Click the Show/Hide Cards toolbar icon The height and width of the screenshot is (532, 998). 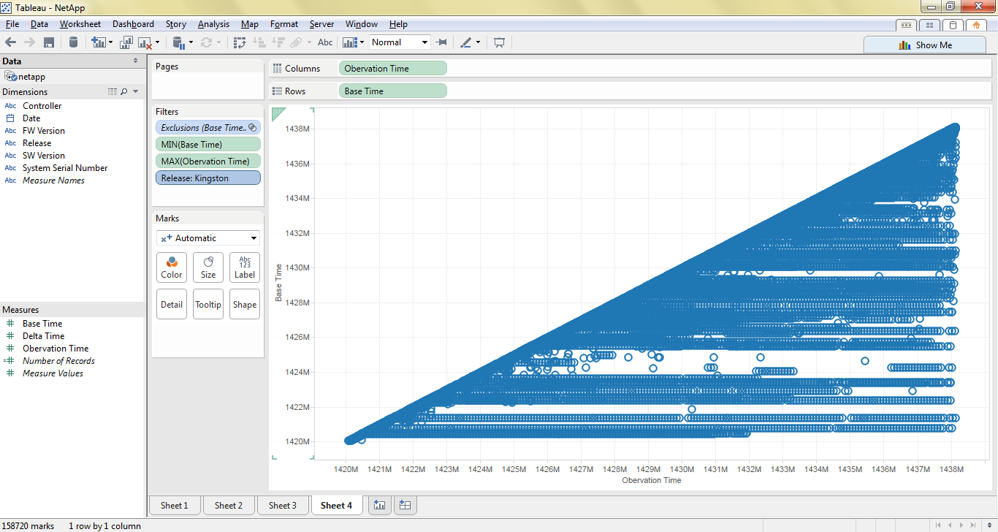click(350, 42)
